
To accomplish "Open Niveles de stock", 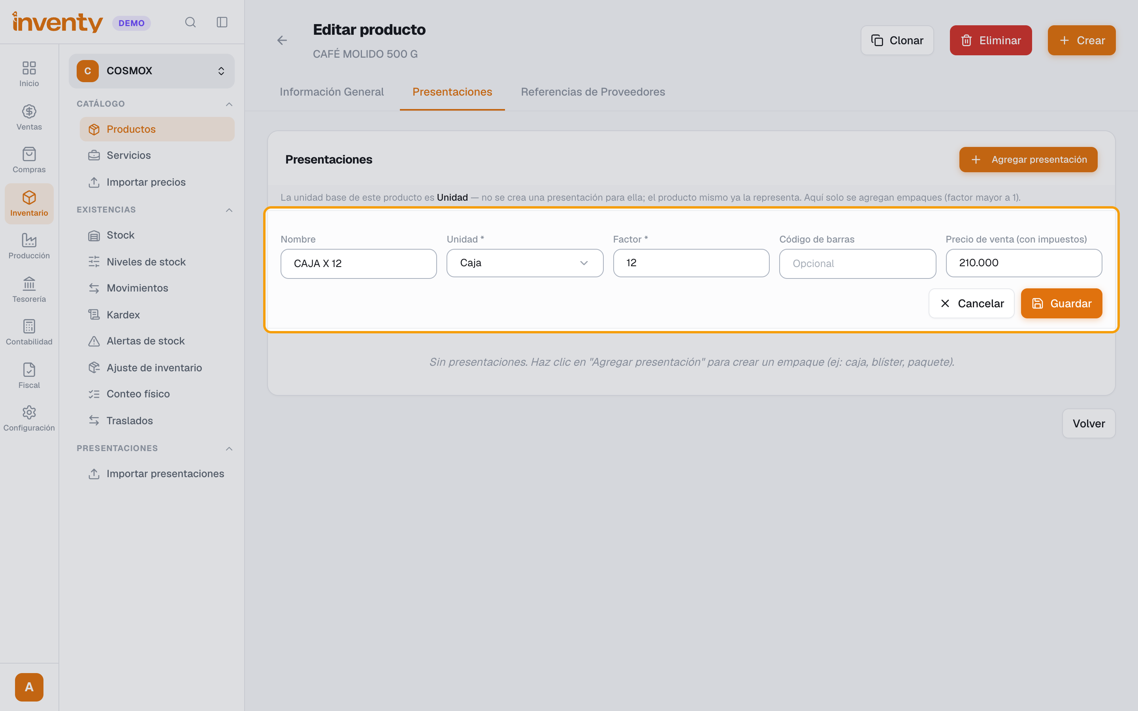I will coord(157,262).
